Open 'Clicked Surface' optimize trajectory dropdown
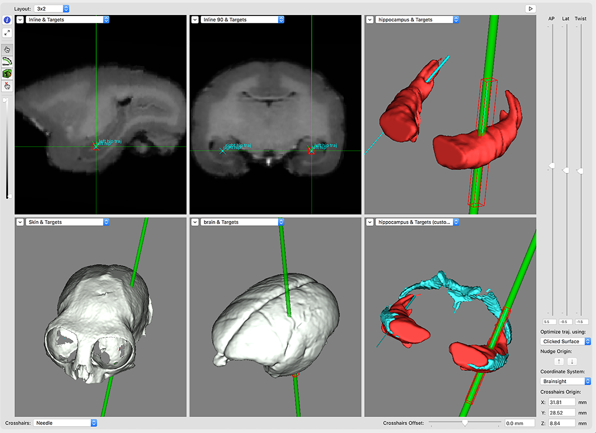This screenshot has height=433, width=596. 565,341
